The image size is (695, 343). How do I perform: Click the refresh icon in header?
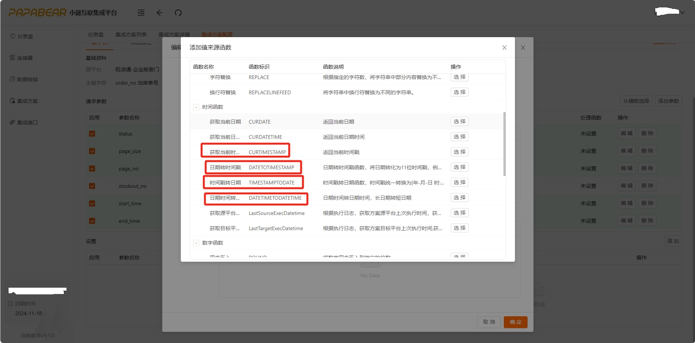click(178, 13)
